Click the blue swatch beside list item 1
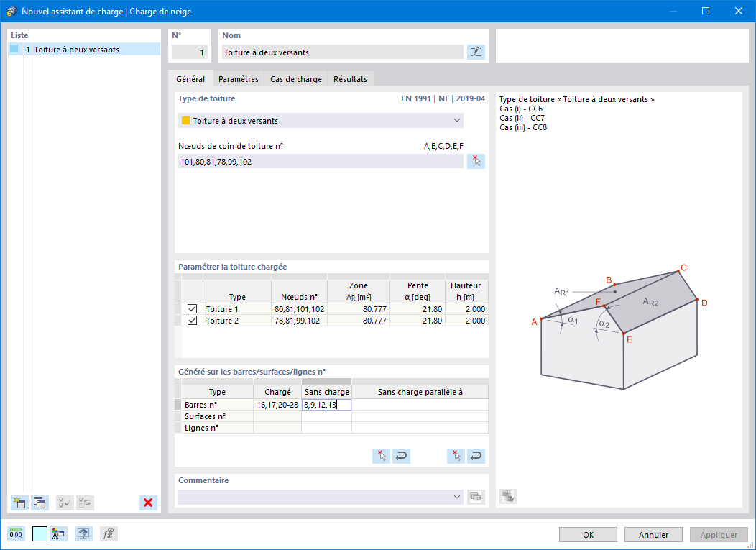The width and height of the screenshot is (756, 550). pos(14,49)
